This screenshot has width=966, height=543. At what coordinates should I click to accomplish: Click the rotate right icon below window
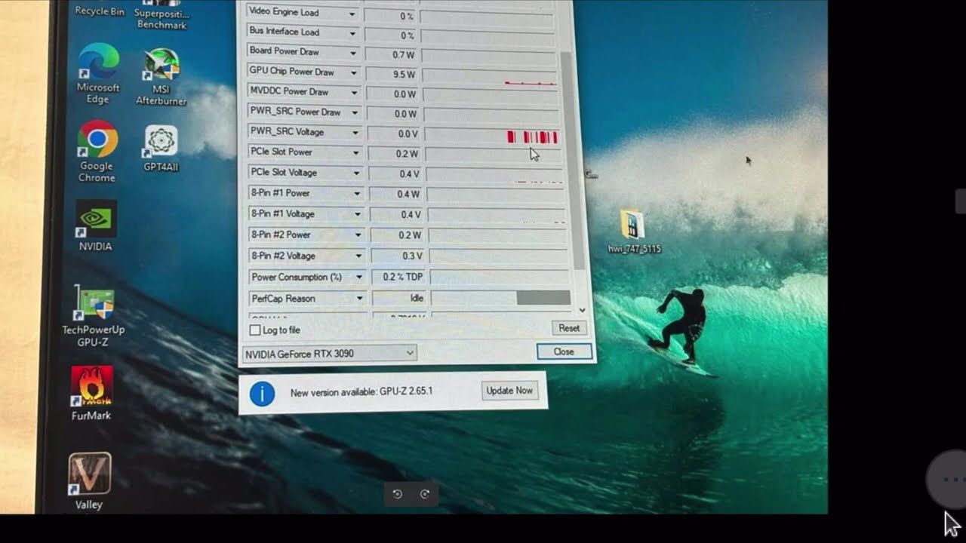425,494
